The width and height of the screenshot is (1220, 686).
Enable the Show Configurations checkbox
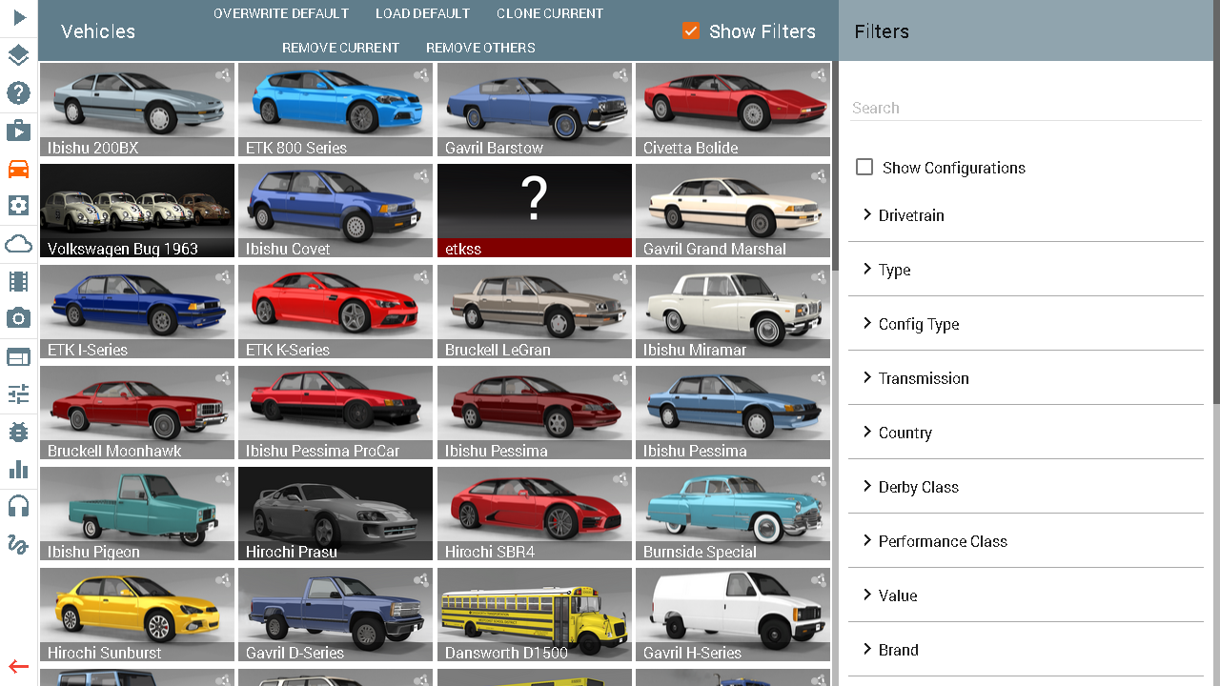click(x=864, y=168)
